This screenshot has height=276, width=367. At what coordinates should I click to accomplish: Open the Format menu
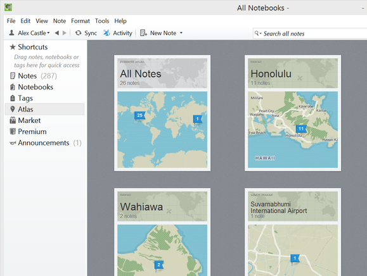coord(80,21)
